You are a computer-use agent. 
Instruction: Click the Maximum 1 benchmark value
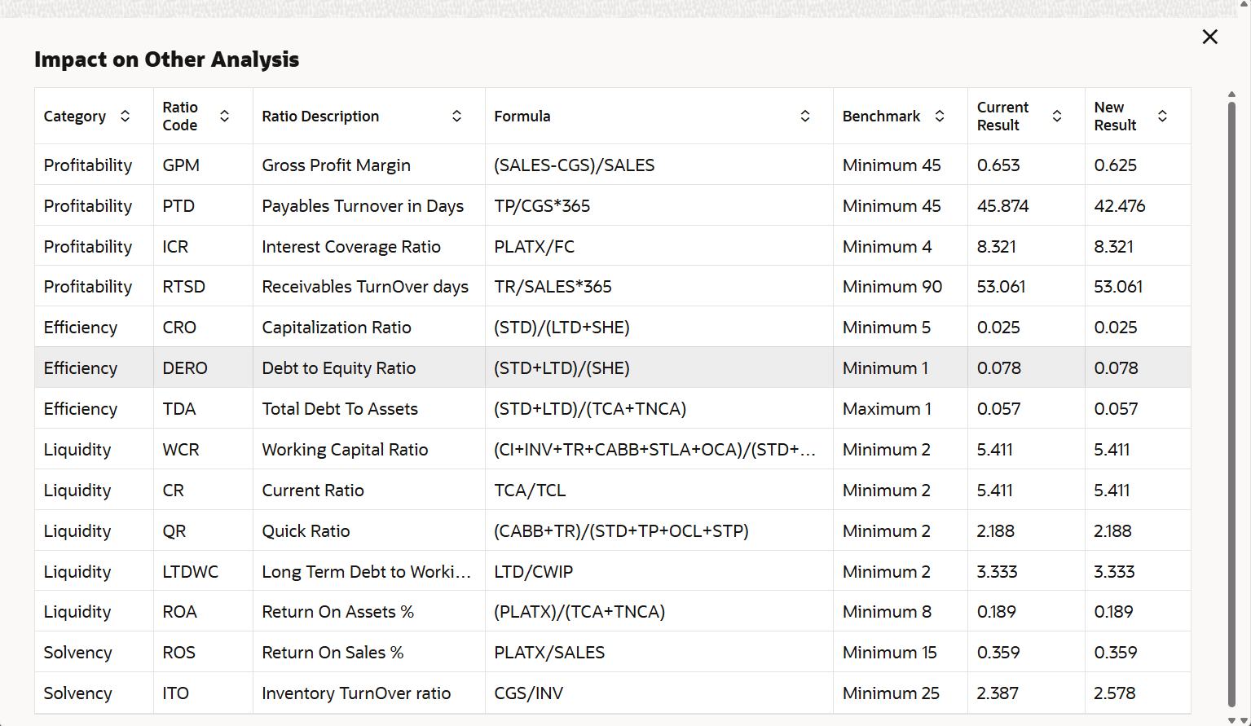888,409
